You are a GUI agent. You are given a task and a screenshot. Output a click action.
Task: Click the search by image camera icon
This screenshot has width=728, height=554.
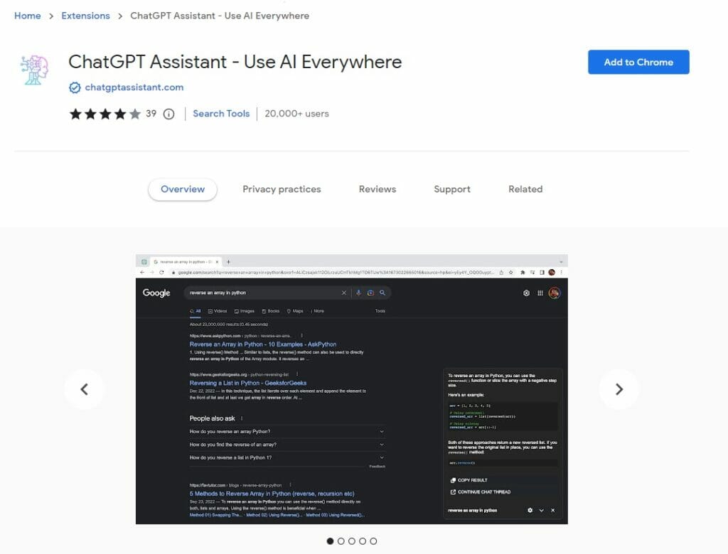click(x=370, y=293)
